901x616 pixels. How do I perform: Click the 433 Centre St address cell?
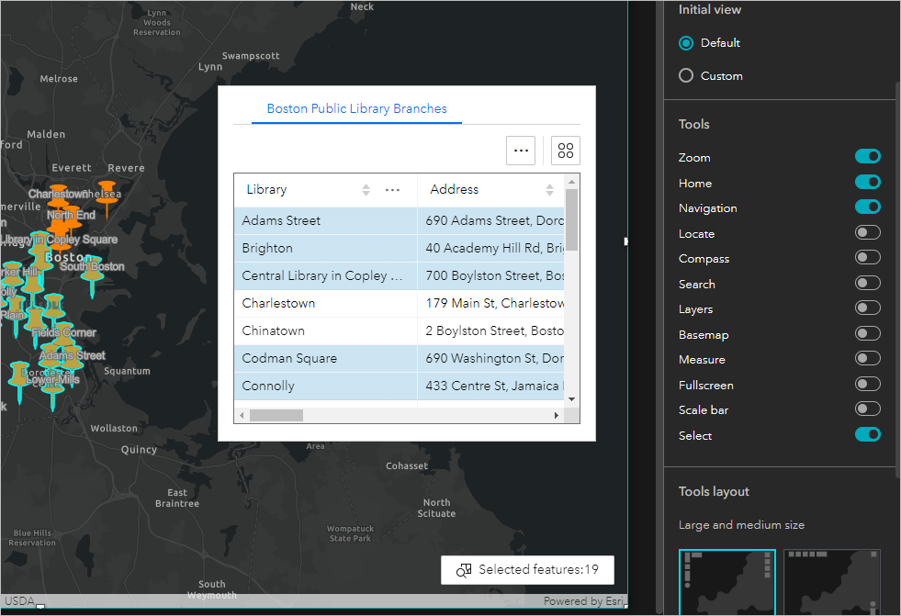490,386
